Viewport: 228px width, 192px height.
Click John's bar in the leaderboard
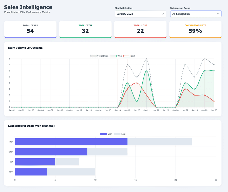pyautogui.click(x=30, y=172)
